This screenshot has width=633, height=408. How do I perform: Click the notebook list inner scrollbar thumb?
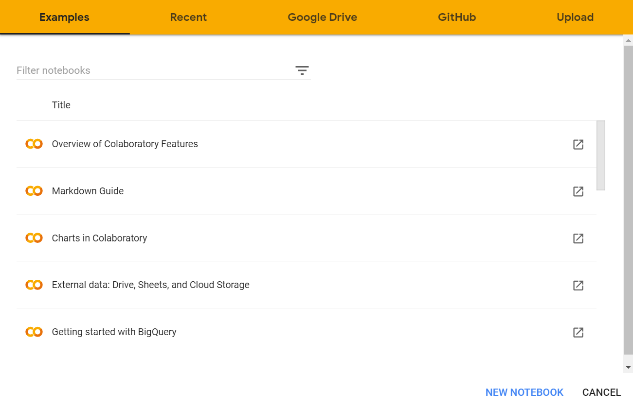(x=601, y=155)
